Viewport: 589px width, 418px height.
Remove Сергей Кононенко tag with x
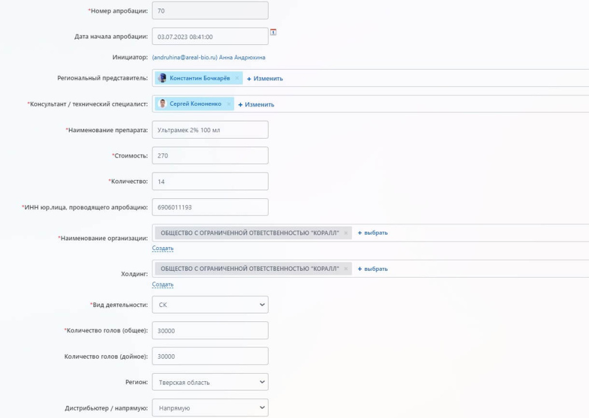point(228,104)
